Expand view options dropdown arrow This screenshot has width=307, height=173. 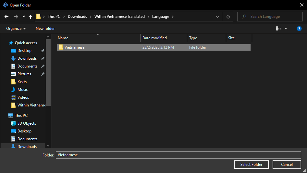click(x=286, y=29)
